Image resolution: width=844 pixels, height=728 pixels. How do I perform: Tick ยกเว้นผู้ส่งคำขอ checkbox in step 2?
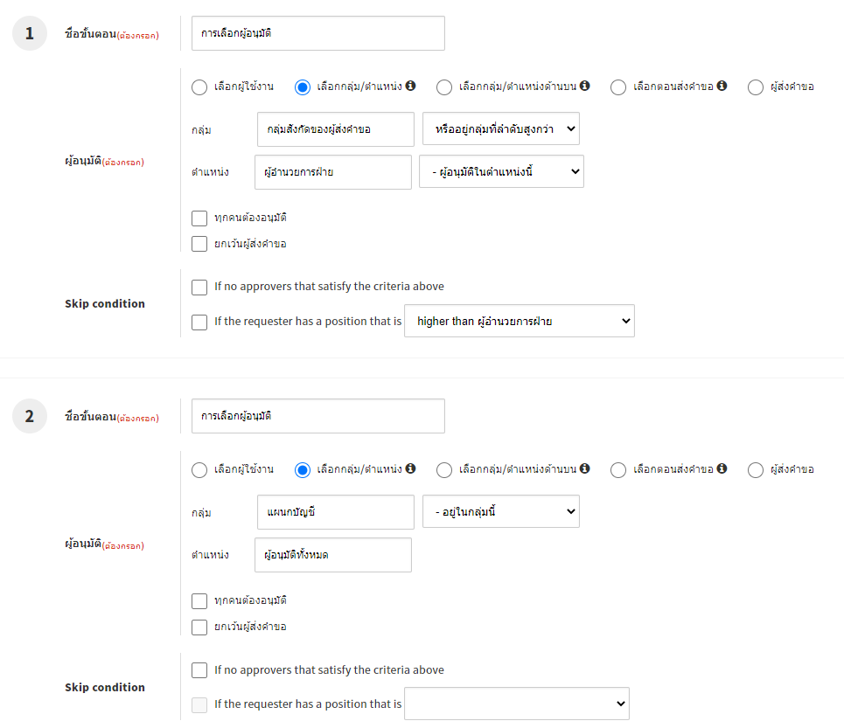(x=199, y=627)
